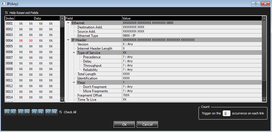Open the help question mark button
Image resolution: width=272 pixels, height=132 pixels.
click(256, 3)
